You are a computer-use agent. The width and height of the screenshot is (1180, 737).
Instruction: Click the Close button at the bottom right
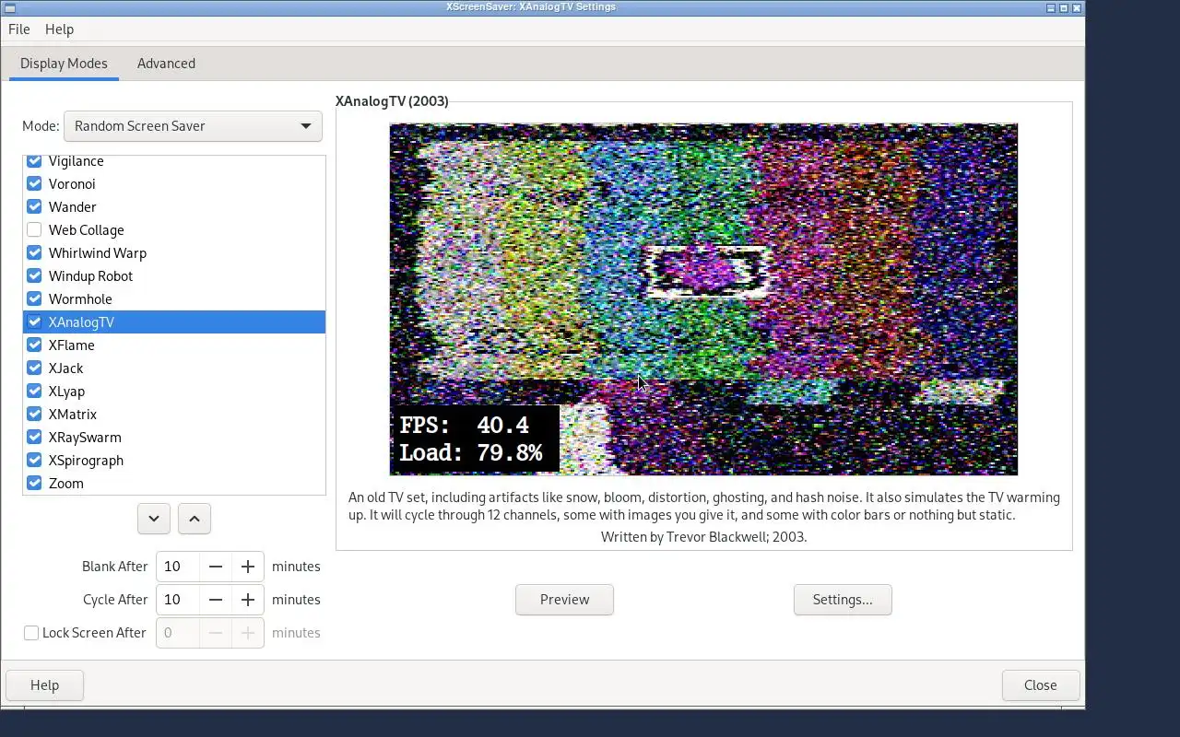point(1041,685)
